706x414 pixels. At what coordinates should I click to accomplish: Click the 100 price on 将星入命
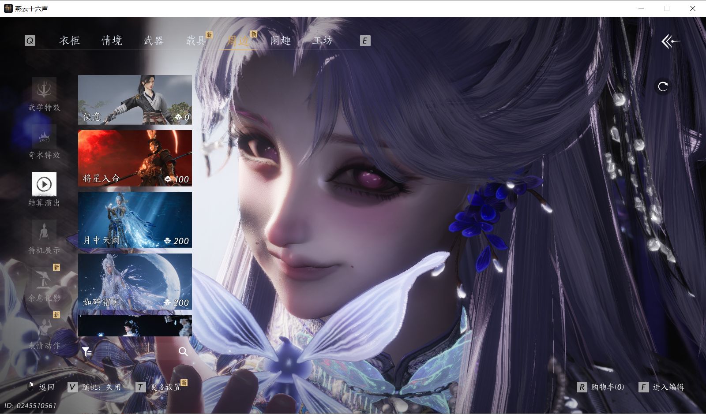(181, 179)
